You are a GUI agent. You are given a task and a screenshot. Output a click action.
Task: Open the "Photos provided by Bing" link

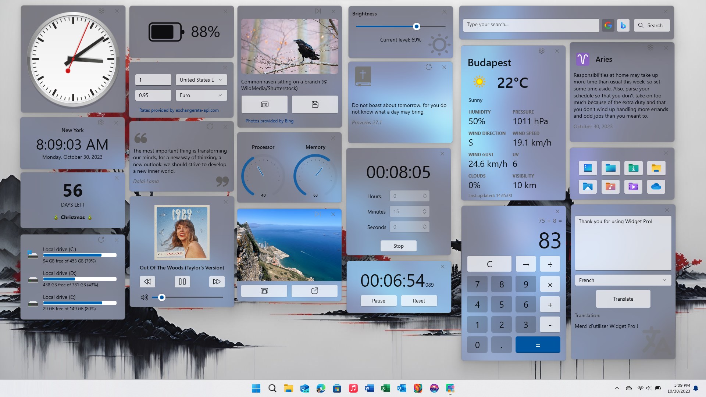pyautogui.click(x=270, y=121)
